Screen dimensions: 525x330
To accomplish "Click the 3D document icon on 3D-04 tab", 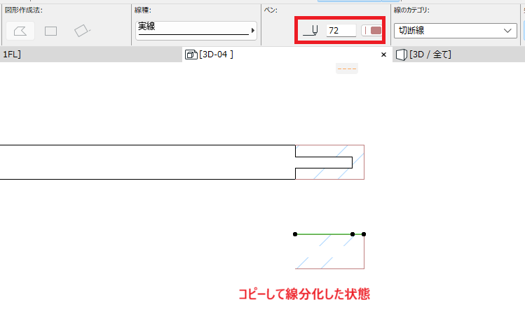I will coord(191,55).
